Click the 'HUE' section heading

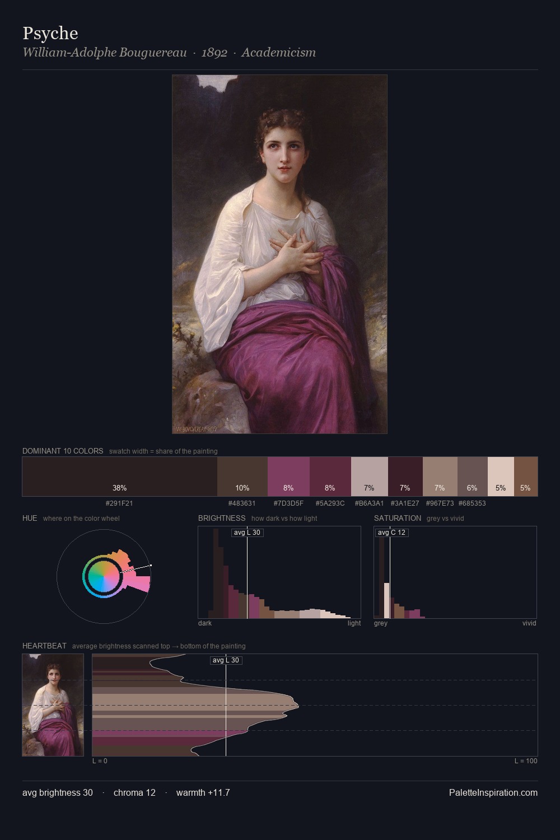click(x=30, y=518)
